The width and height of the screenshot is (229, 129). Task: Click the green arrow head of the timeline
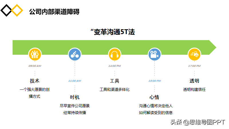(x=213, y=47)
